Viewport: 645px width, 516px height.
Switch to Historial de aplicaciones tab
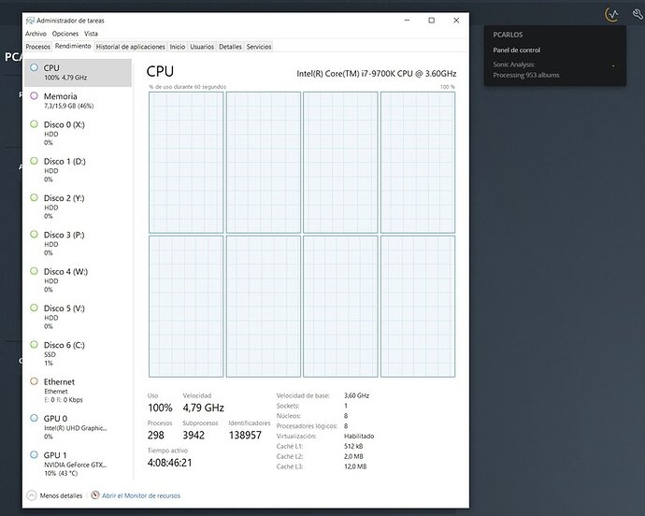click(x=130, y=47)
